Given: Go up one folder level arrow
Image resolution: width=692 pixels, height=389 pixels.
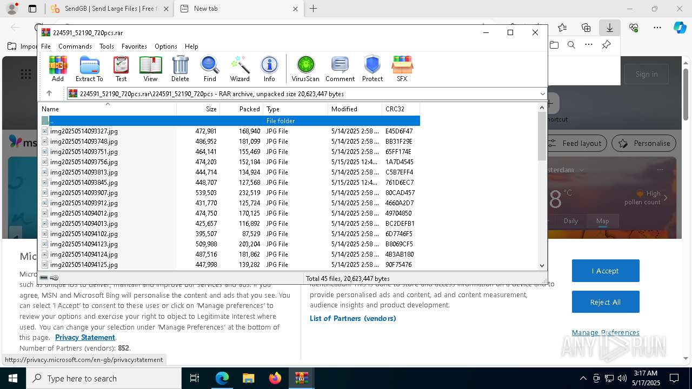Looking at the screenshot, I should [x=49, y=93].
